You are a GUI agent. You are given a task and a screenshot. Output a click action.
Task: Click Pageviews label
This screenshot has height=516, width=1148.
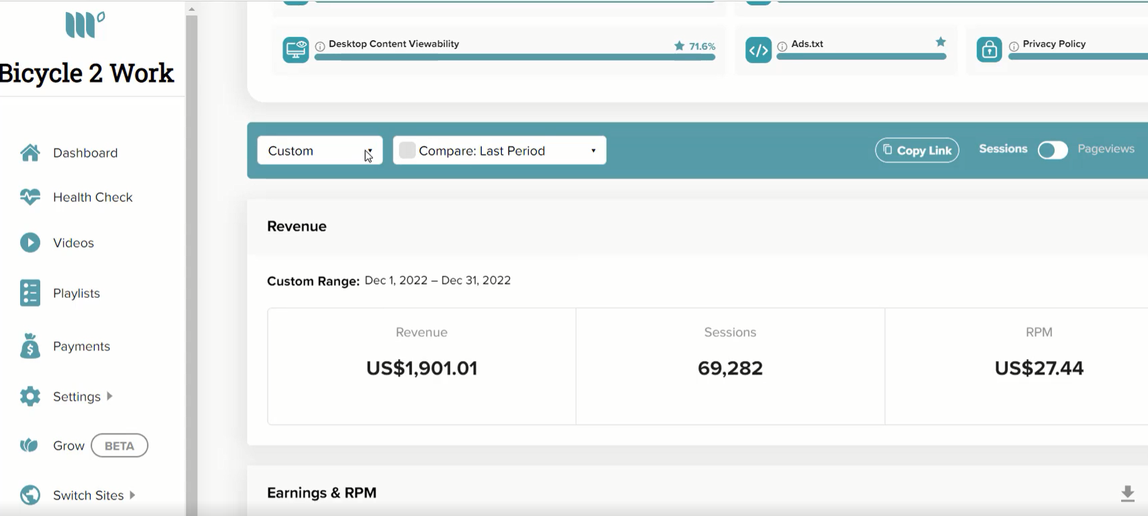point(1106,149)
